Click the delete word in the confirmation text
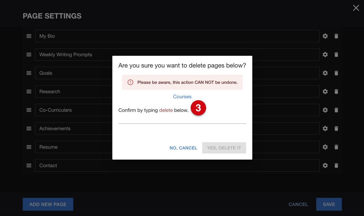This screenshot has width=364, height=216. (166, 110)
